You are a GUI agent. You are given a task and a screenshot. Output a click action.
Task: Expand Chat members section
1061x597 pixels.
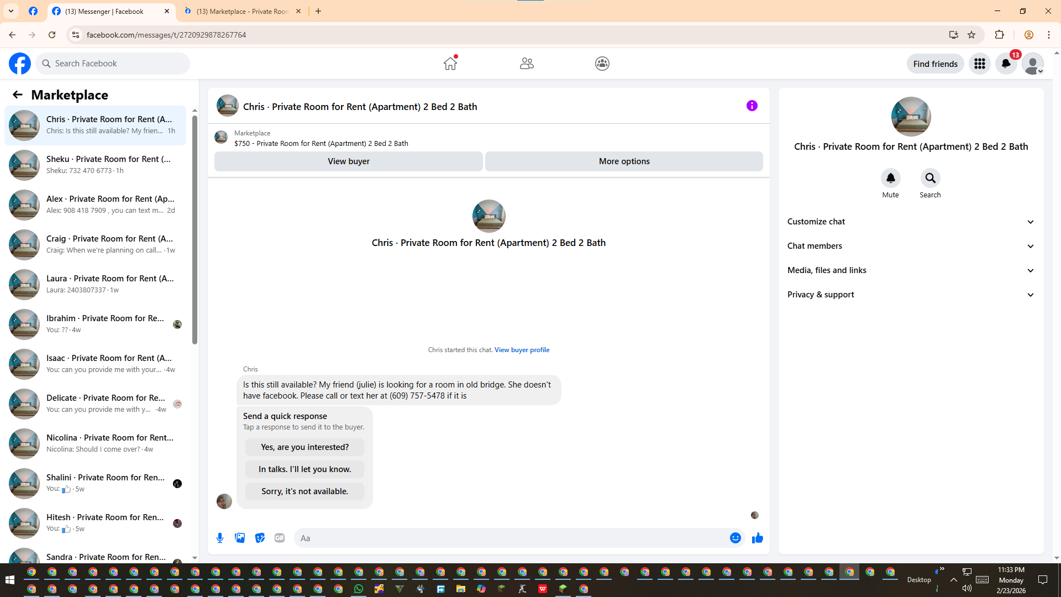coord(910,246)
